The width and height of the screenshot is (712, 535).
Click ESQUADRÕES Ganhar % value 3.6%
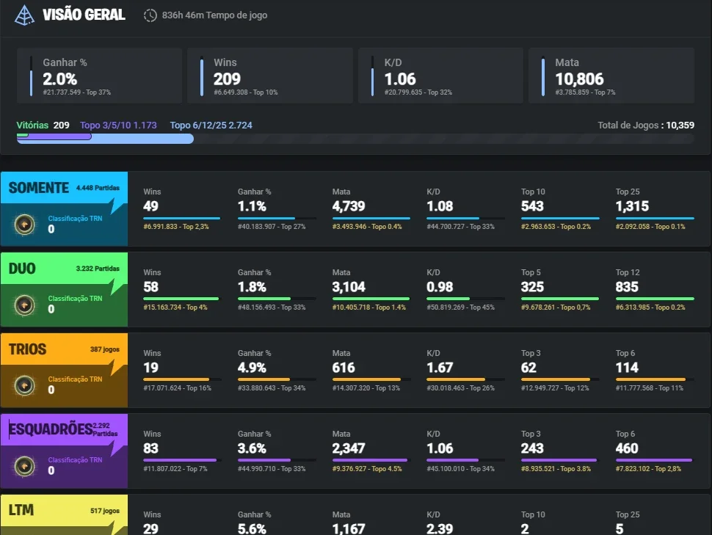(x=252, y=448)
